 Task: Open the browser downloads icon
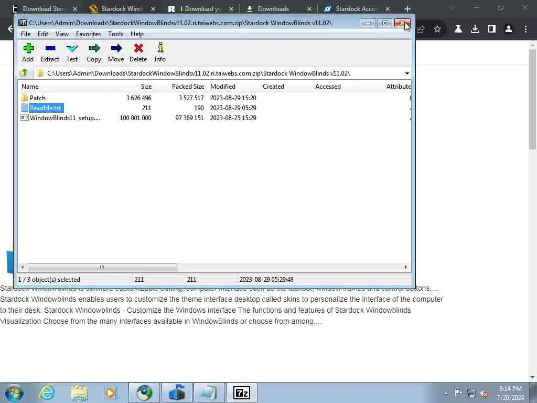[475, 29]
